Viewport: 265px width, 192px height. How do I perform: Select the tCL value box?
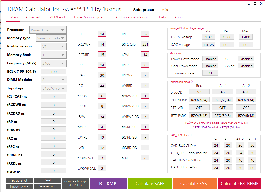[102, 34]
